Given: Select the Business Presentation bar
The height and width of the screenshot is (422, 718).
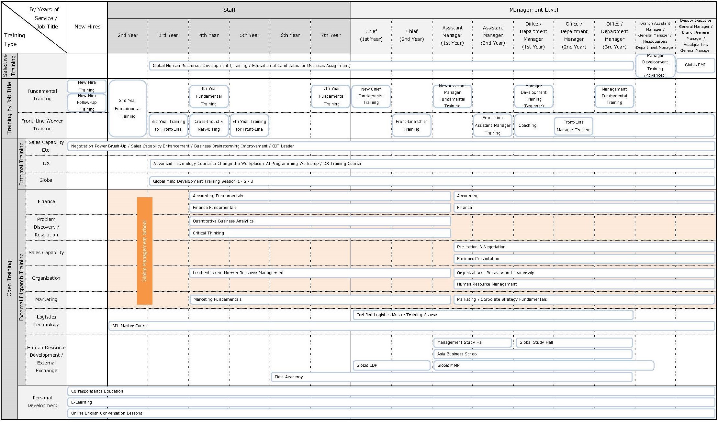Looking at the screenshot, I should (584, 259).
